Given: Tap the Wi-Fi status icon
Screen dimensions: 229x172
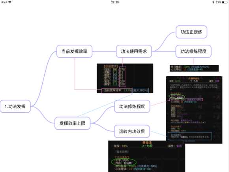Looking at the screenshot, I should click(10, 2).
